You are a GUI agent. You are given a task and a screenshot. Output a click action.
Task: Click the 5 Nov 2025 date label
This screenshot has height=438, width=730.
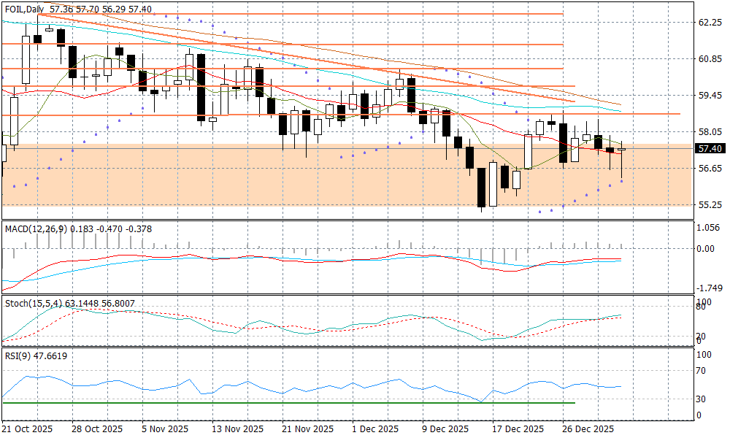coord(165,429)
